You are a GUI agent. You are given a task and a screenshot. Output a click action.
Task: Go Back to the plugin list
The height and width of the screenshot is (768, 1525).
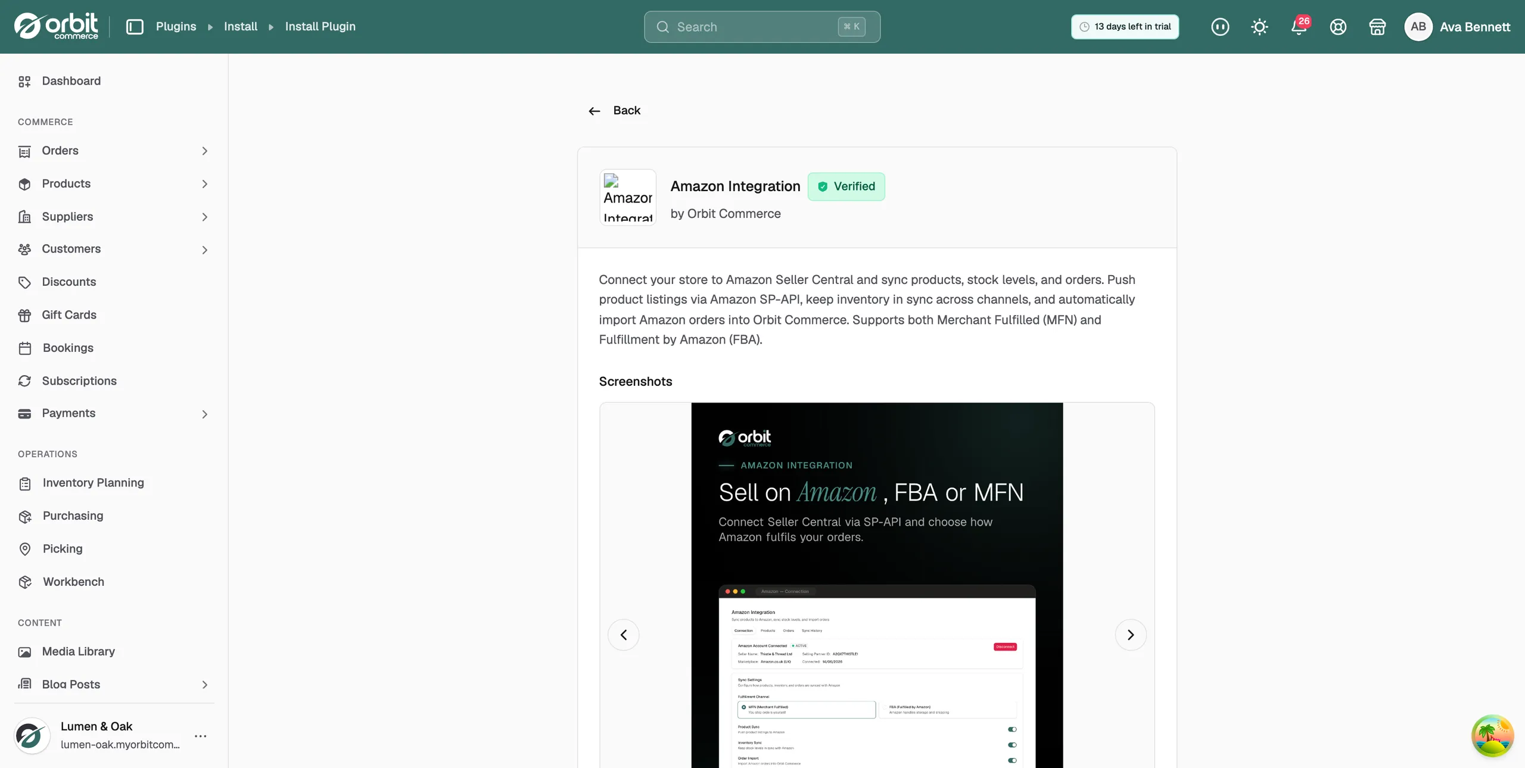point(614,111)
